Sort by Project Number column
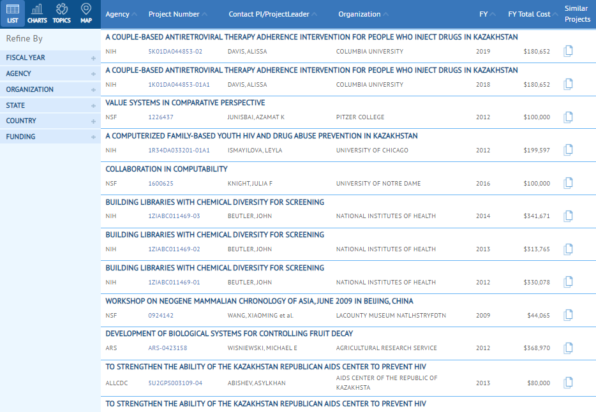 coord(177,14)
